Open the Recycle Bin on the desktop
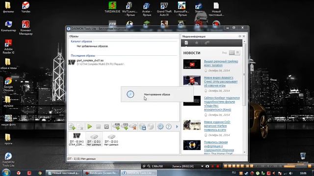Viewport: 314px width, 176px height. point(303,157)
